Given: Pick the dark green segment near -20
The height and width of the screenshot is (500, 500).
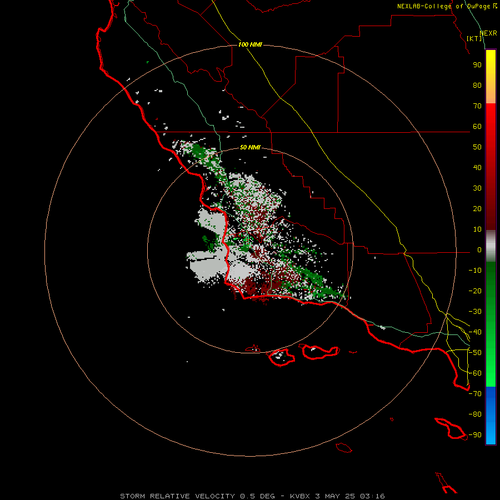Looking at the screenshot, I should pyautogui.click(x=491, y=287).
